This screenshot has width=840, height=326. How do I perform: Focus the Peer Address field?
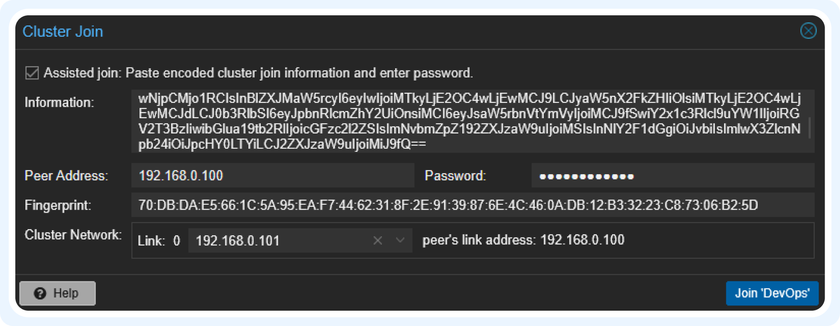coord(272,175)
